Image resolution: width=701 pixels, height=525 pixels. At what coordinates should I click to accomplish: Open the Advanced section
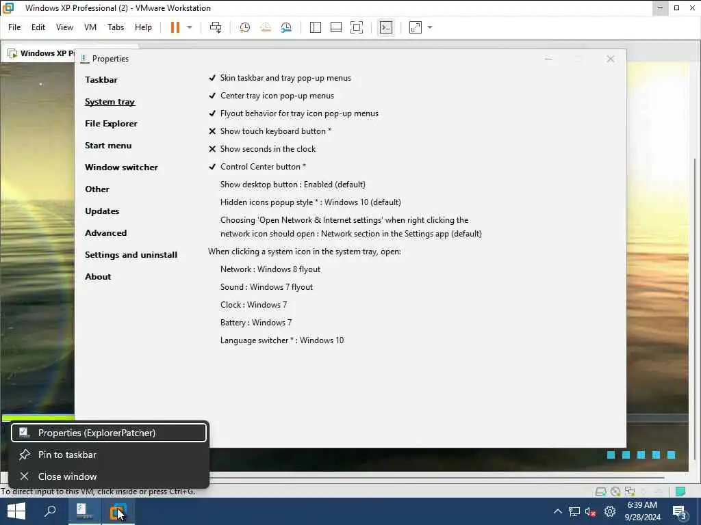[x=106, y=233]
